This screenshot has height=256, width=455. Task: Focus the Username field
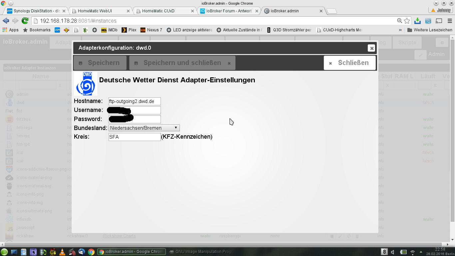[135, 110]
